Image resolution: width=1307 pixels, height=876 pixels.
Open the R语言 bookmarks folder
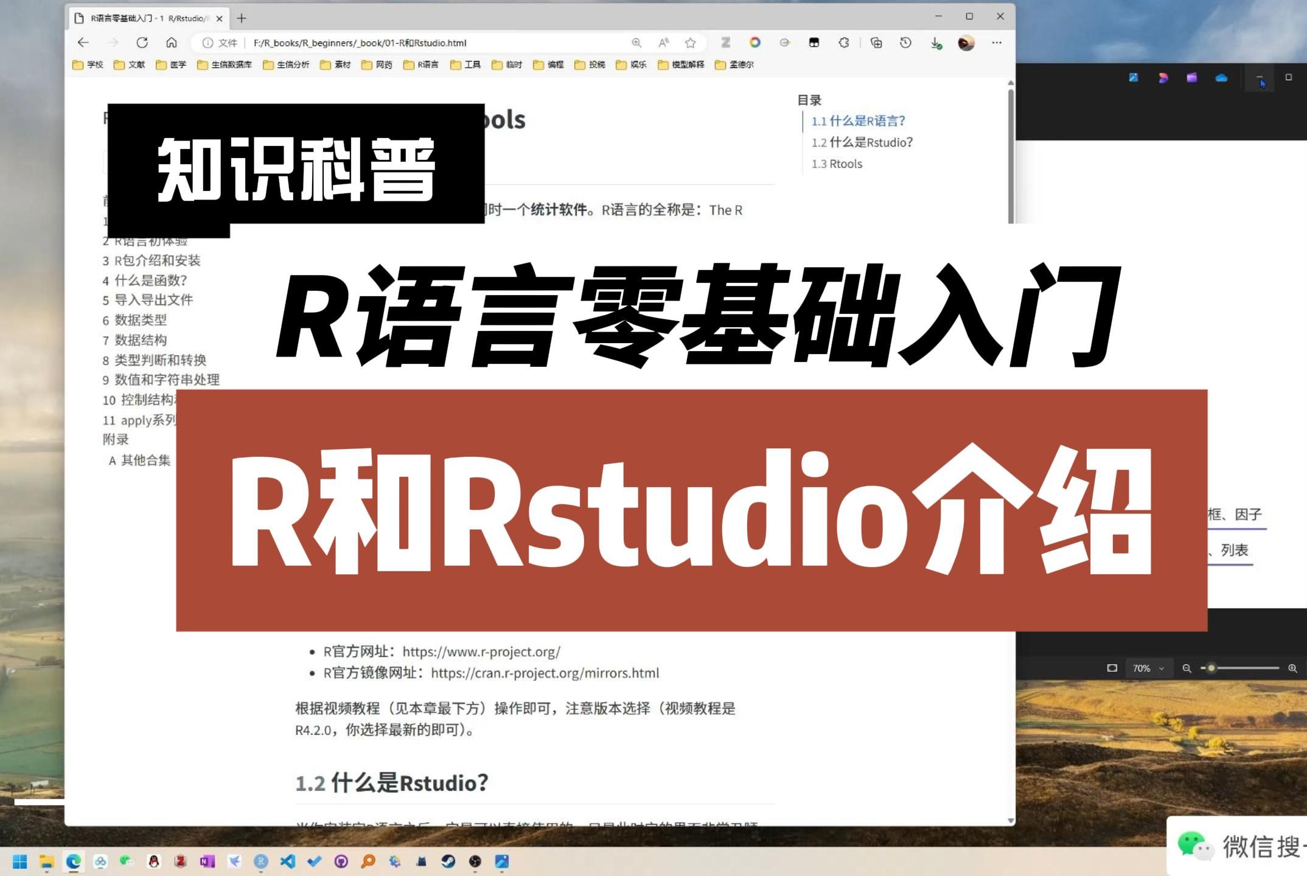(x=421, y=64)
